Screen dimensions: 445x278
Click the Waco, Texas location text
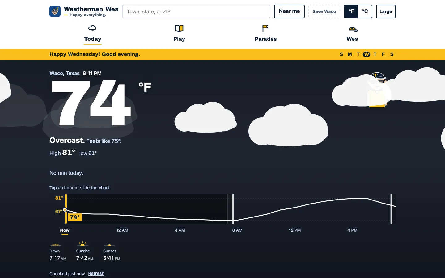(x=65, y=73)
